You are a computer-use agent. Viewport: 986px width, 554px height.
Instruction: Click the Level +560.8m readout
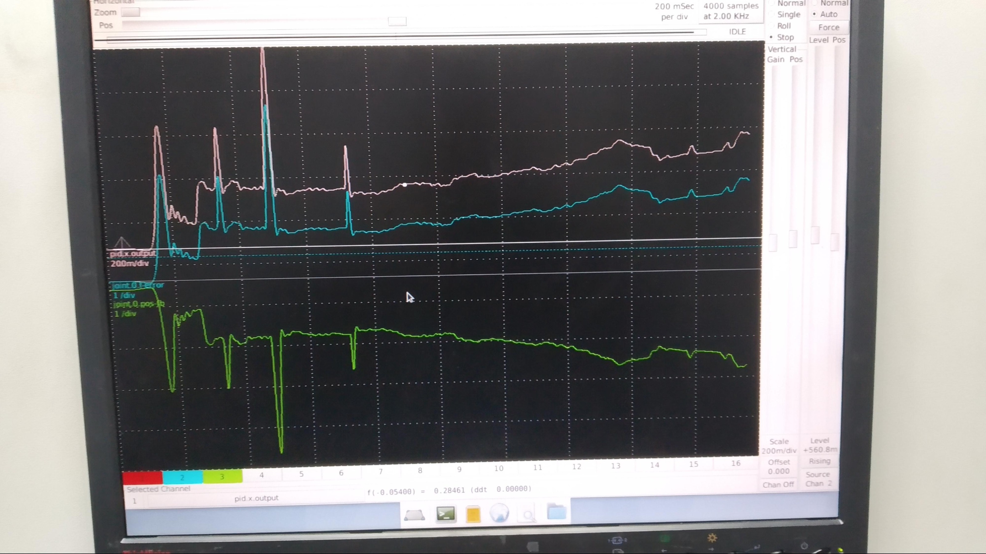pos(820,445)
